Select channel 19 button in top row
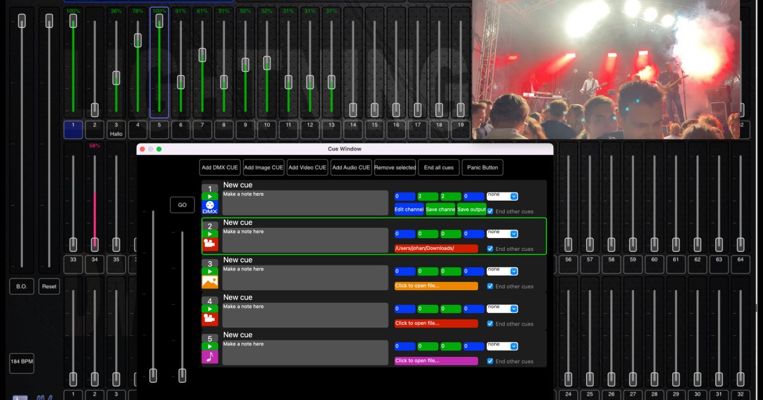This screenshot has width=763, height=400. tap(460, 130)
